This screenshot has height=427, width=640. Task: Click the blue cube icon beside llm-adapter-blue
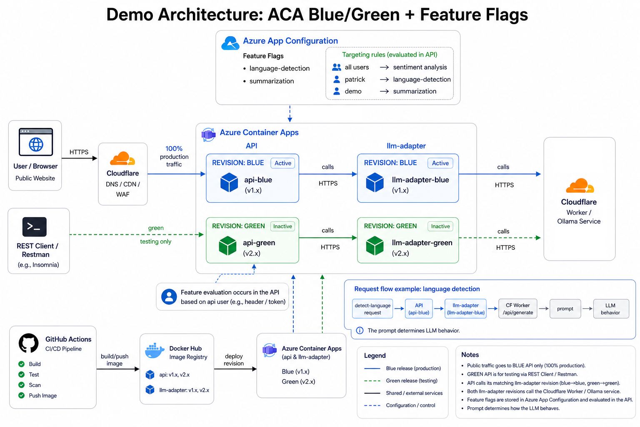(x=375, y=182)
